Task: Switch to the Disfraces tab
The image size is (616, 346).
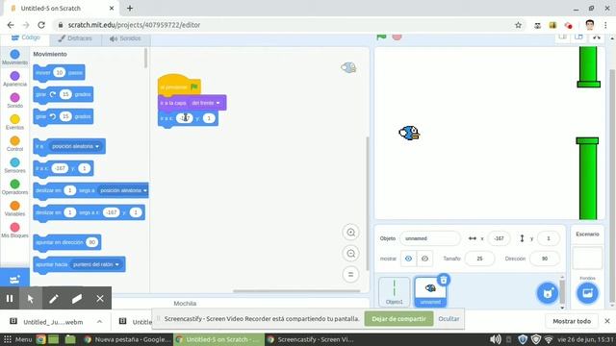Action: [x=75, y=38]
